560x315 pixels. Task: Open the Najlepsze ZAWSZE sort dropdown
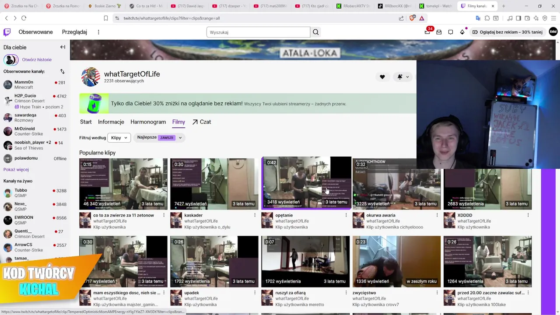[158, 137]
